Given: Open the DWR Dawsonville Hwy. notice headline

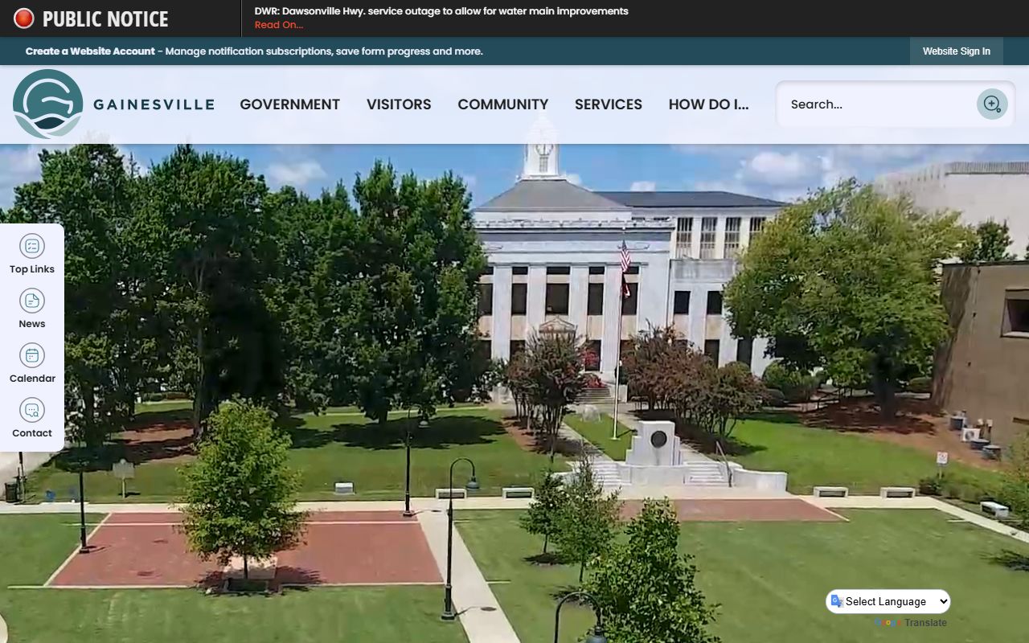Looking at the screenshot, I should (441, 11).
